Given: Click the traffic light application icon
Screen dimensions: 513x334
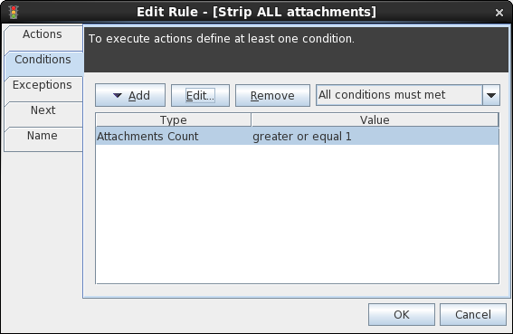Looking at the screenshot, I should pyautogui.click(x=14, y=12).
